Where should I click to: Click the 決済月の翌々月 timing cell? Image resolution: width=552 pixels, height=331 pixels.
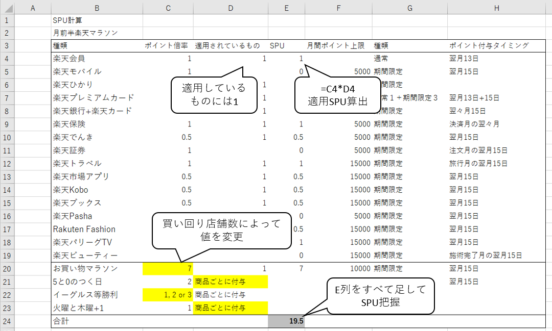click(x=496, y=124)
